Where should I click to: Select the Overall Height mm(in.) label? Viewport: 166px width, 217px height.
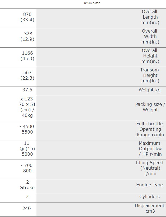coord(150,56)
